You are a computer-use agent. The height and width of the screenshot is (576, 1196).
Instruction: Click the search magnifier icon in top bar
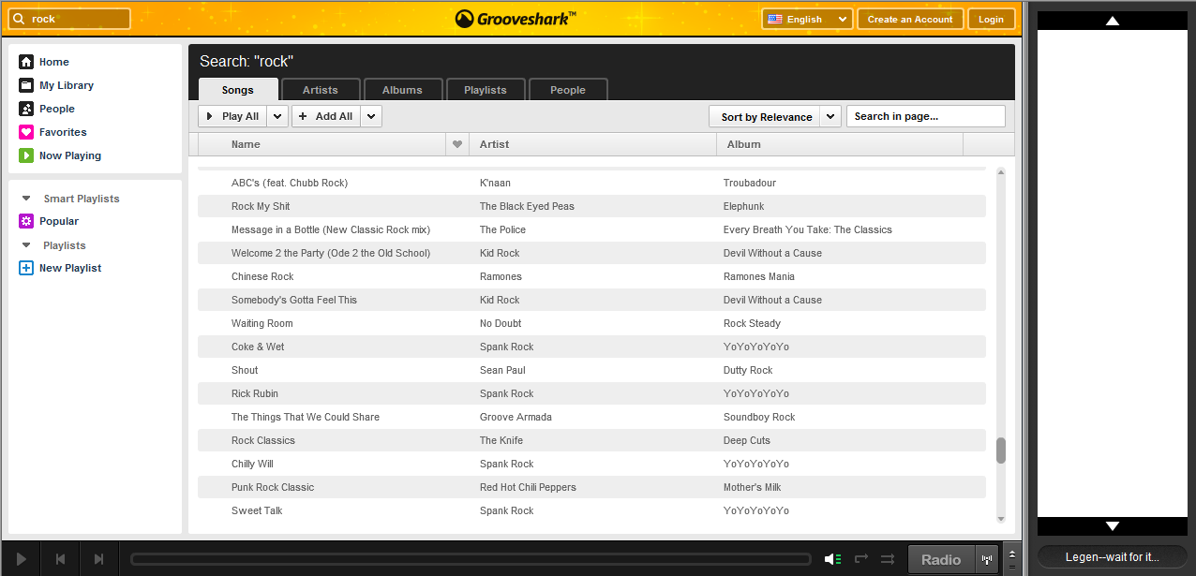pyautogui.click(x=20, y=19)
